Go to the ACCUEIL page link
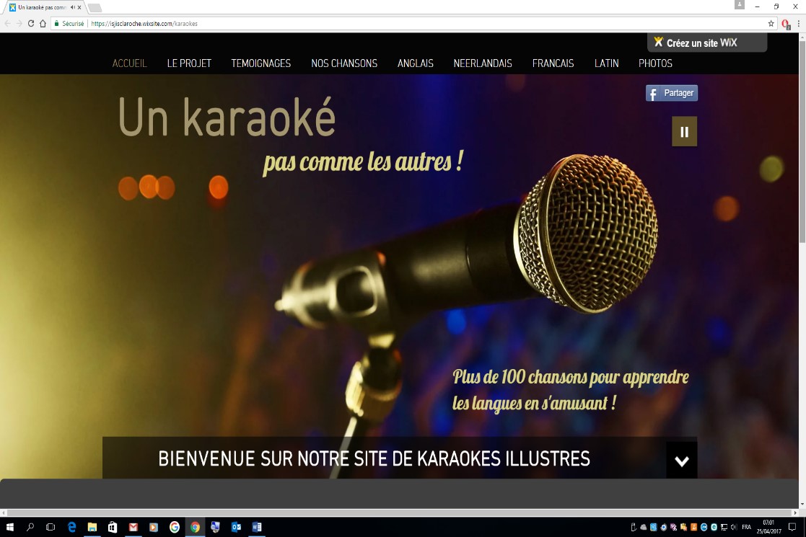This screenshot has width=806, height=537. 129,63
